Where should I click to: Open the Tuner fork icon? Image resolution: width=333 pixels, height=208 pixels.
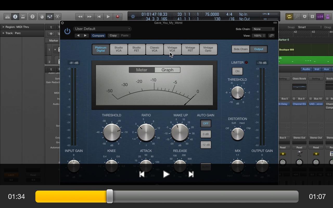[297, 17]
